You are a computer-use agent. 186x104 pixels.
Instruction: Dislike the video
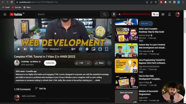coord(88,63)
